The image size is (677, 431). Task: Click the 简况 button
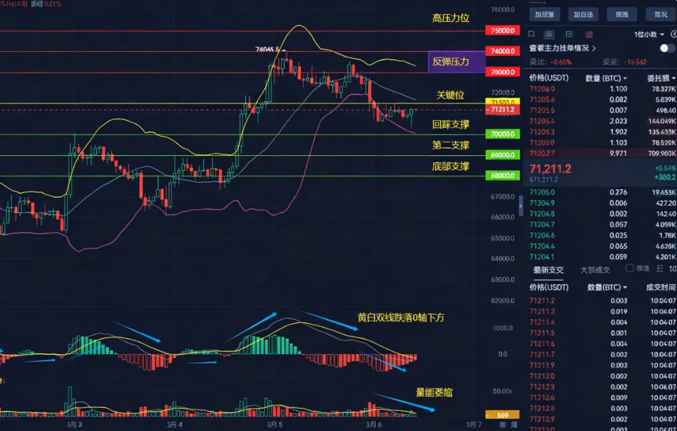[x=660, y=14]
